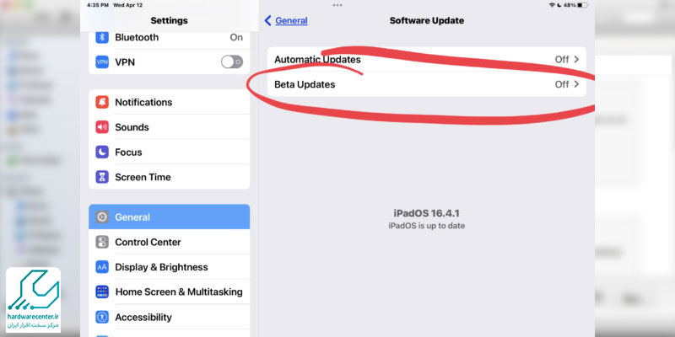Viewport: 675px width, 337px height.
Task: Go back using the blue chevron
Action: (267, 20)
